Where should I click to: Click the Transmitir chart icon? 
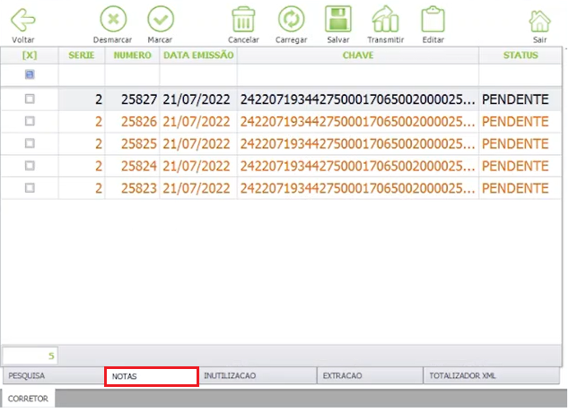[385, 19]
